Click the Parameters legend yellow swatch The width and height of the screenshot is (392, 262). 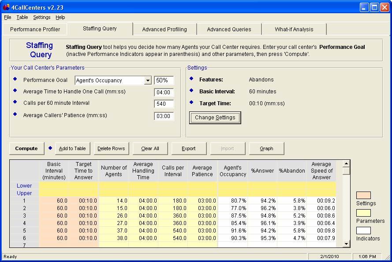[363, 213]
